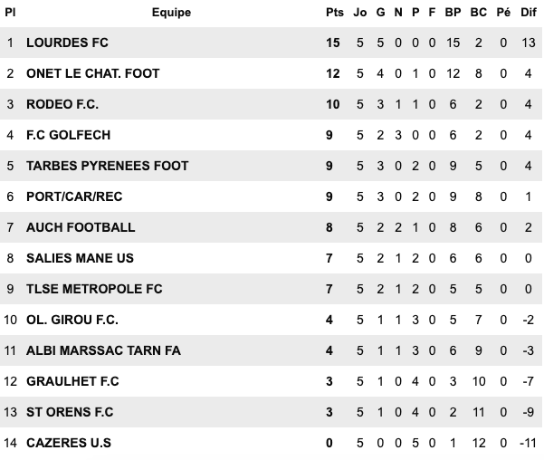Open CAZERES U.S team row
Image resolution: width=544 pixels, height=460 pixels.
(69, 443)
